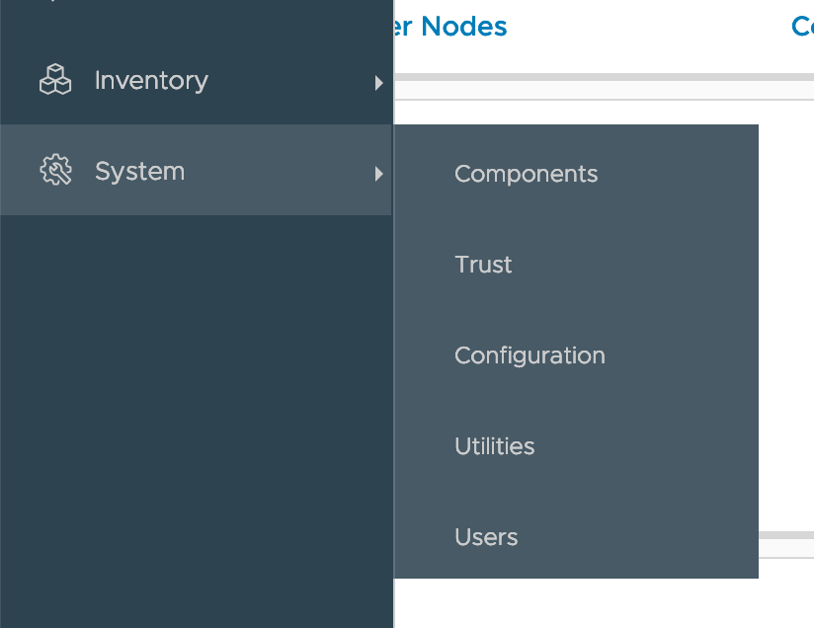Open the Trust submenu entry

(483, 265)
